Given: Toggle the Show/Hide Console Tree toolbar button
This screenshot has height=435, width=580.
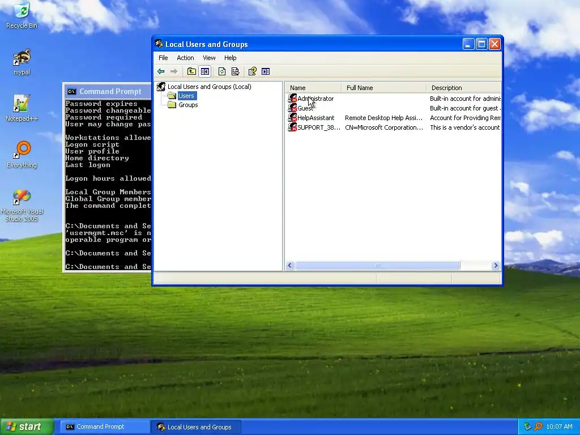Looking at the screenshot, I should (x=205, y=71).
